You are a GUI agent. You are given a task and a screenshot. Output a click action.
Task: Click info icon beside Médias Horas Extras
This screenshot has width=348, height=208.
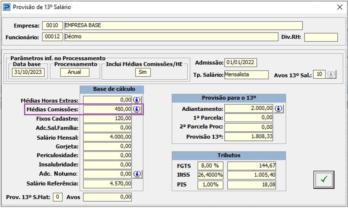[x=137, y=100]
